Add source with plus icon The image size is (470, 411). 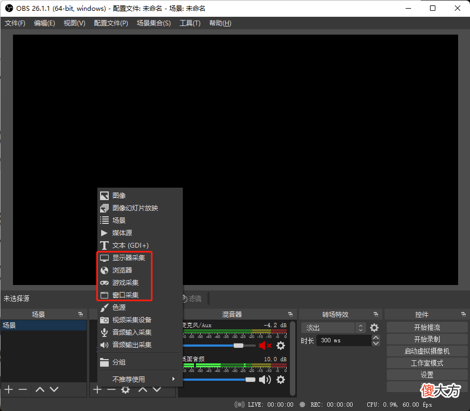(x=97, y=389)
